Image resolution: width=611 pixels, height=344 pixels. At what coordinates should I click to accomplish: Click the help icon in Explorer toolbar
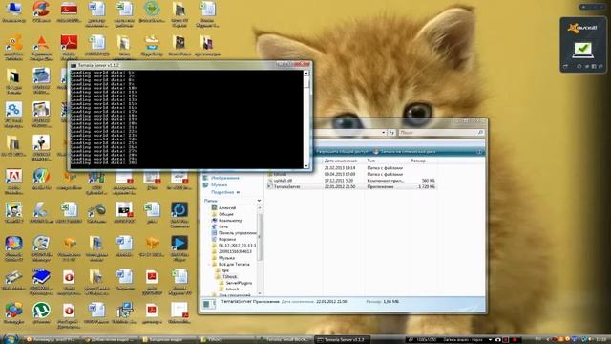[x=479, y=151]
